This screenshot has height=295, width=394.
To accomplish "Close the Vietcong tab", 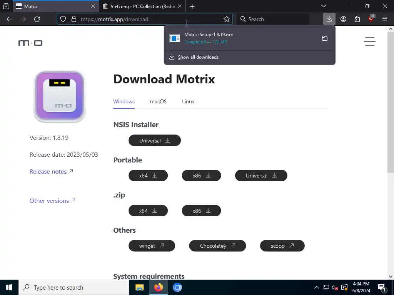I will (x=180, y=6).
